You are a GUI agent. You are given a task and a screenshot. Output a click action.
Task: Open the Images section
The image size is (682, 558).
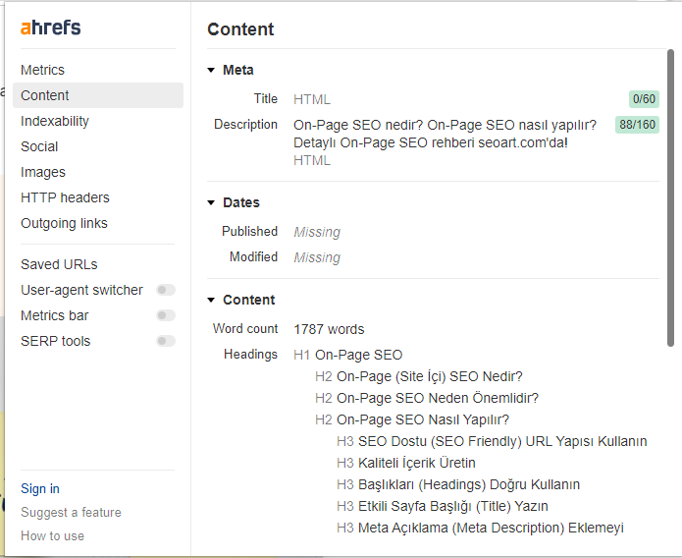coord(43,172)
